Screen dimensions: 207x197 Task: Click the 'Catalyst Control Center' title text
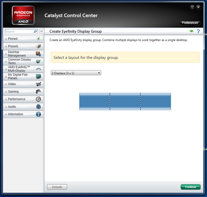pos(71,15)
